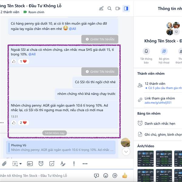Open the screenshot capture tool
The height and width of the screenshot is (182, 182).
15,164
